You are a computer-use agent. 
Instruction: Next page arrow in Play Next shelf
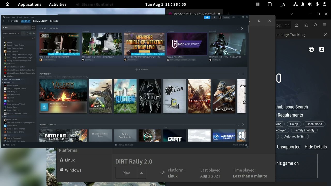[243, 74]
